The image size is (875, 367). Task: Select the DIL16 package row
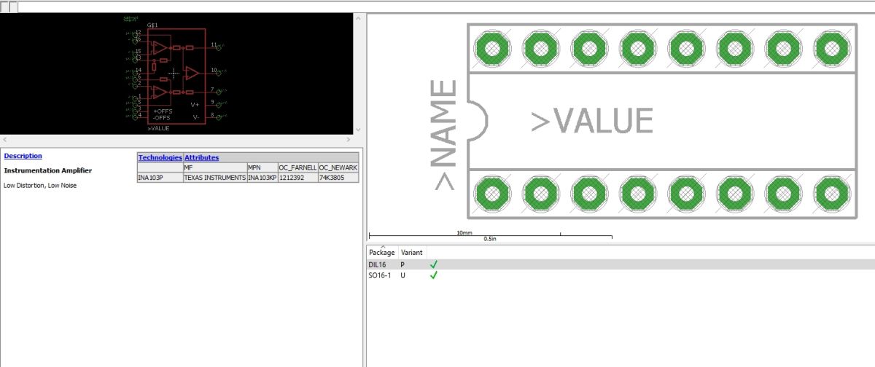pos(621,264)
